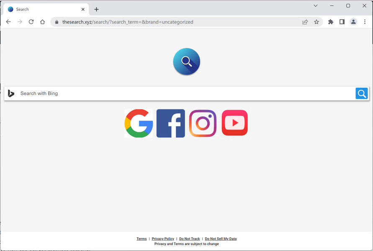Go back to the previous page
Image resolution: width=373 pixels, height=251 pixels.
[8, 22]
